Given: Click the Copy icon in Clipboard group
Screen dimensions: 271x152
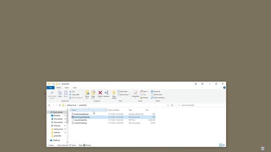Looking at the screenshot, I should (x=60, y=93).
